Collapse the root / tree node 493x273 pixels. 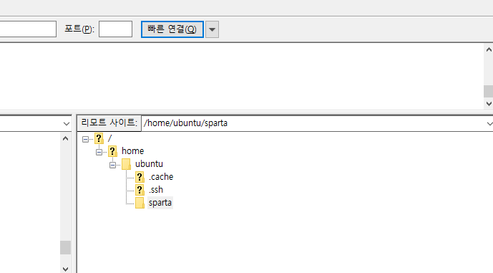(x=86, y=139)
